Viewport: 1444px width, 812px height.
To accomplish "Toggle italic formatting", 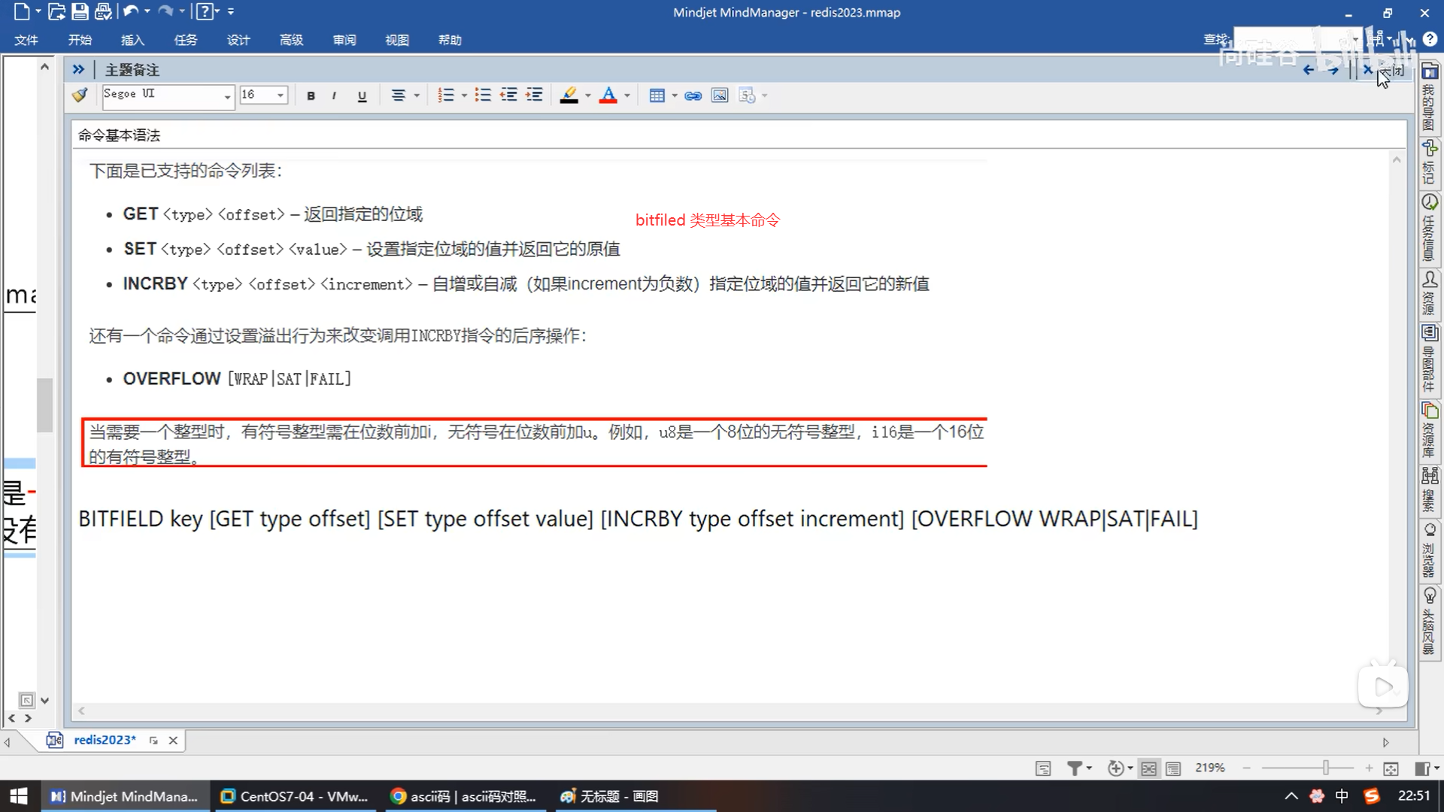I will tap(334, 95).
